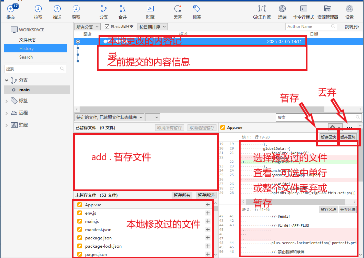The image size is (364, 258).
Task: Select env.js in unstaged files
Action: 144,213
